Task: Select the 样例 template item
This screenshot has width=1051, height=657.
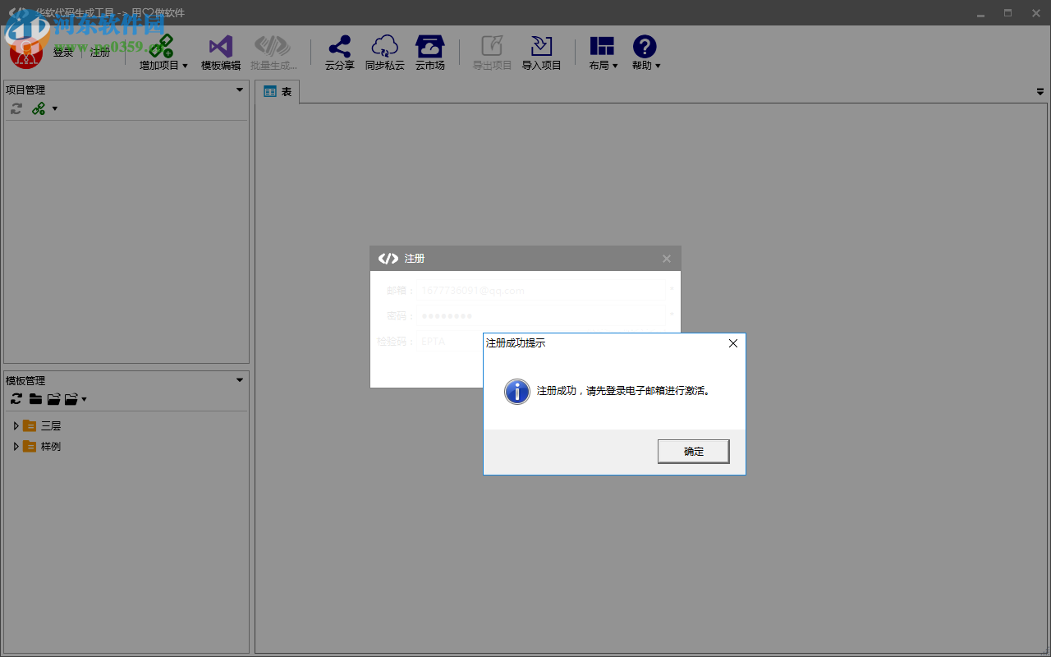Action: point(51,446)
